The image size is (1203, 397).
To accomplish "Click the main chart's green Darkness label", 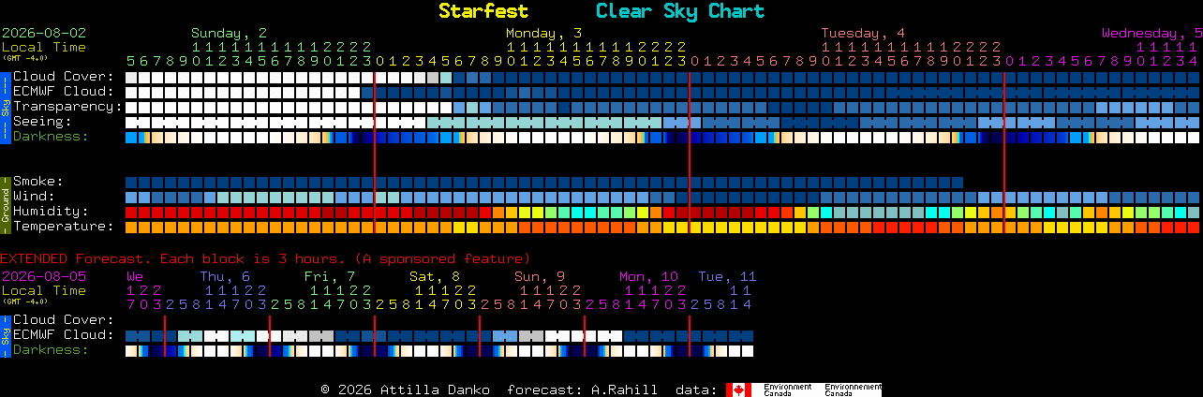I will [51, 137].
